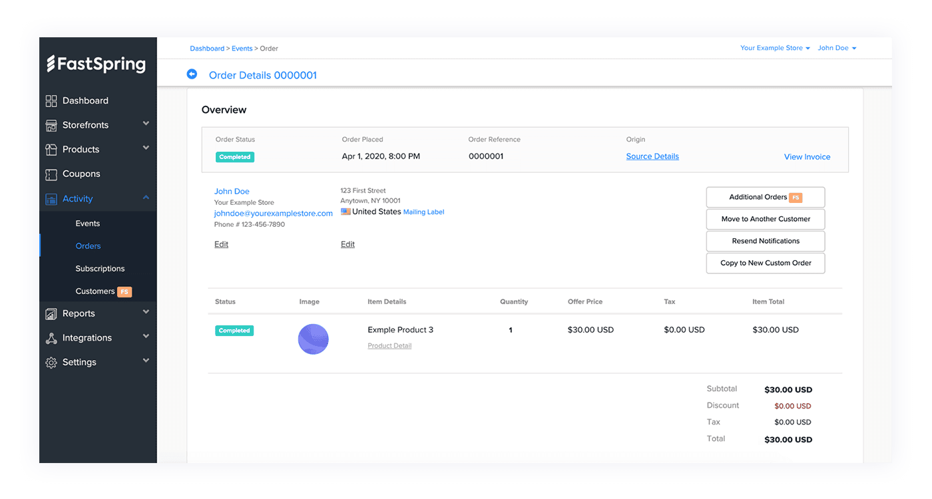Click the Exmple Product 3 purple image
Screen dimensions: 932x499
pos(313,339)
